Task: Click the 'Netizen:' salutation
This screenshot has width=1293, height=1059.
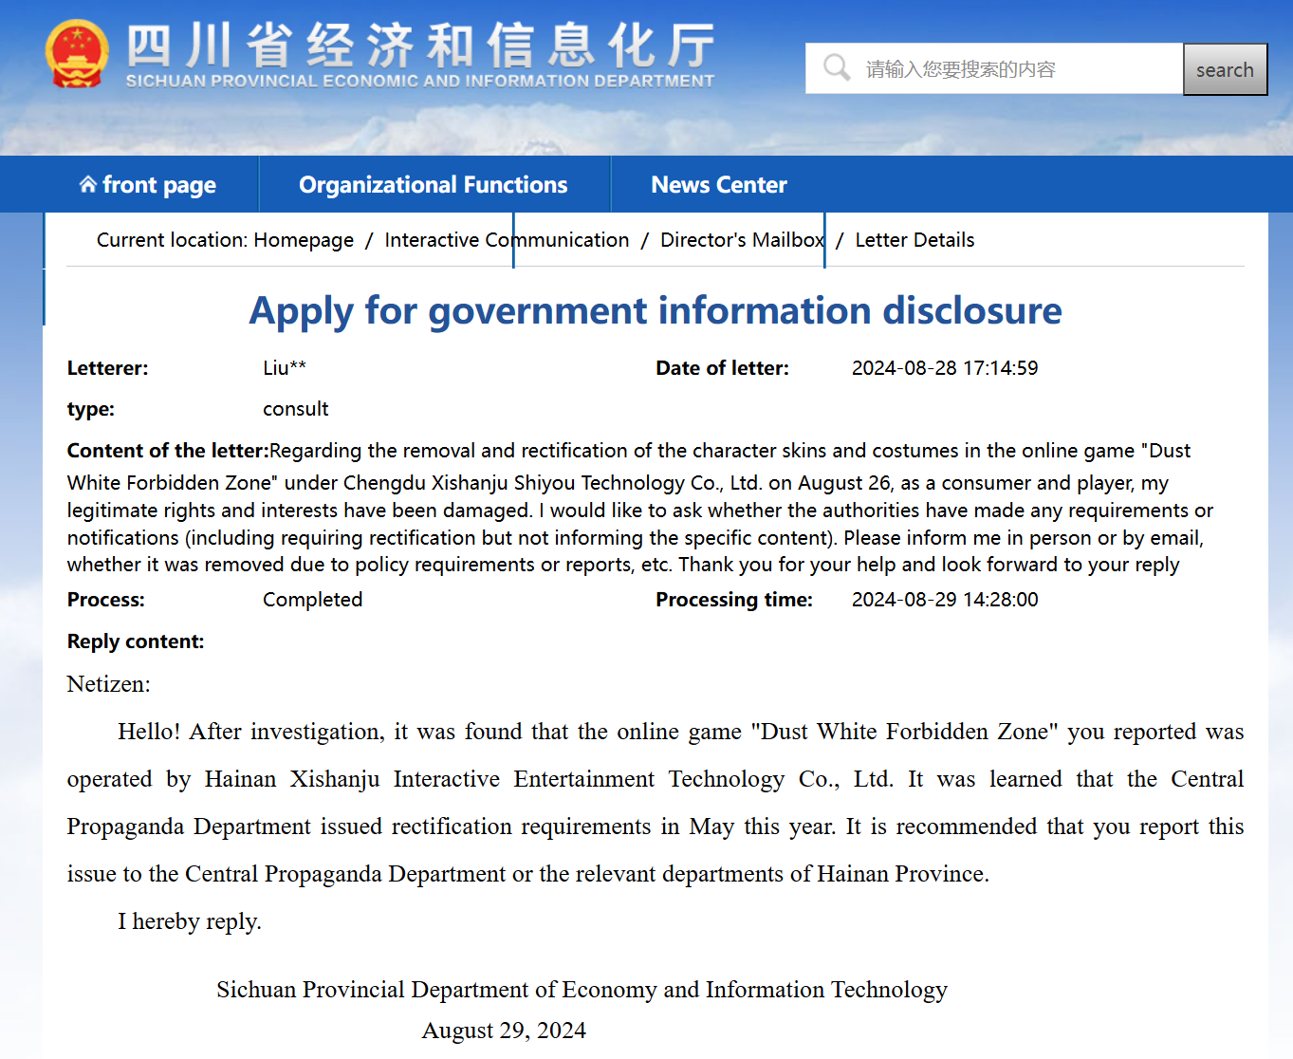Action: tap(108, 684)
